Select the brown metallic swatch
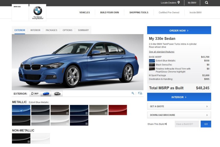 point(60,110)
